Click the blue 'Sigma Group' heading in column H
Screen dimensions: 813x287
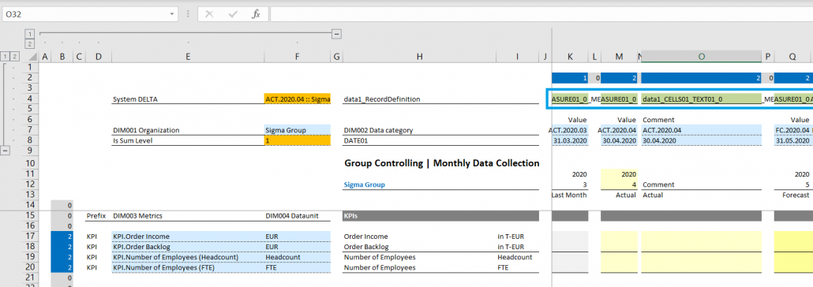[x=365, y=184]
